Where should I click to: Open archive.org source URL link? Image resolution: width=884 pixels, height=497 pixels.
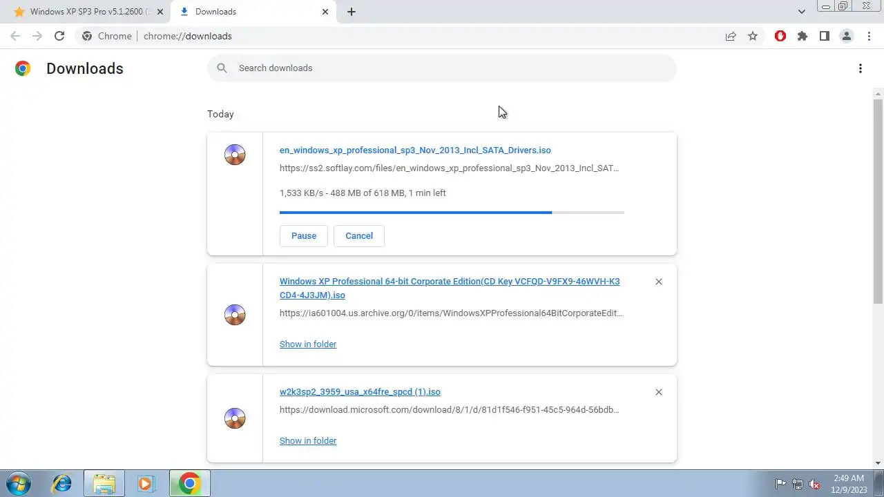451,313
